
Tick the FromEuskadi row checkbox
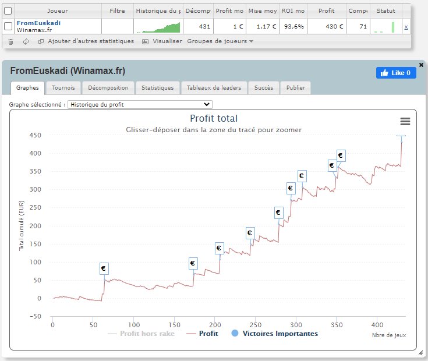(8, 26)
